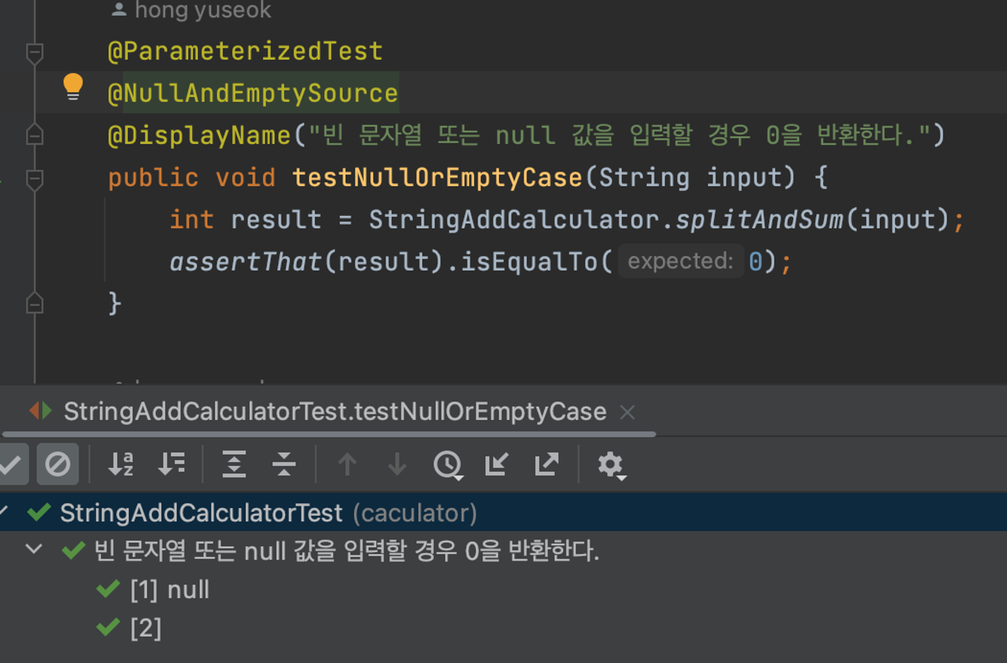Viewport: 1007px width, 663px height.
Task: Collapse the Korean display name test node
Action: [34, 549]
